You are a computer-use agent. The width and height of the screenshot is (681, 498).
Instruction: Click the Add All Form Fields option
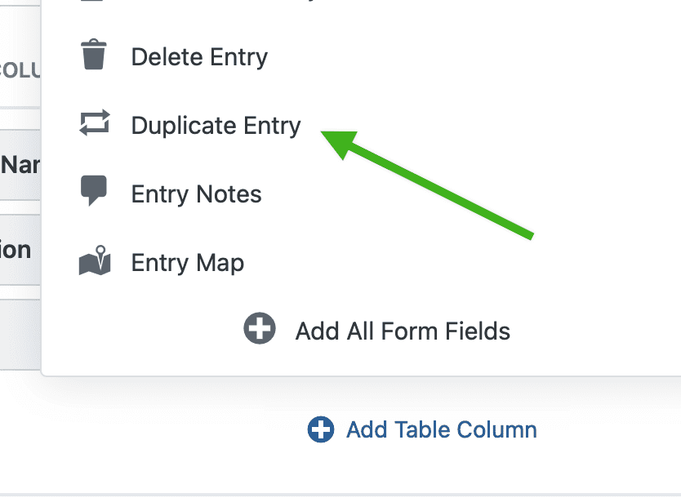pyautogui.click(x=402, y=330)
